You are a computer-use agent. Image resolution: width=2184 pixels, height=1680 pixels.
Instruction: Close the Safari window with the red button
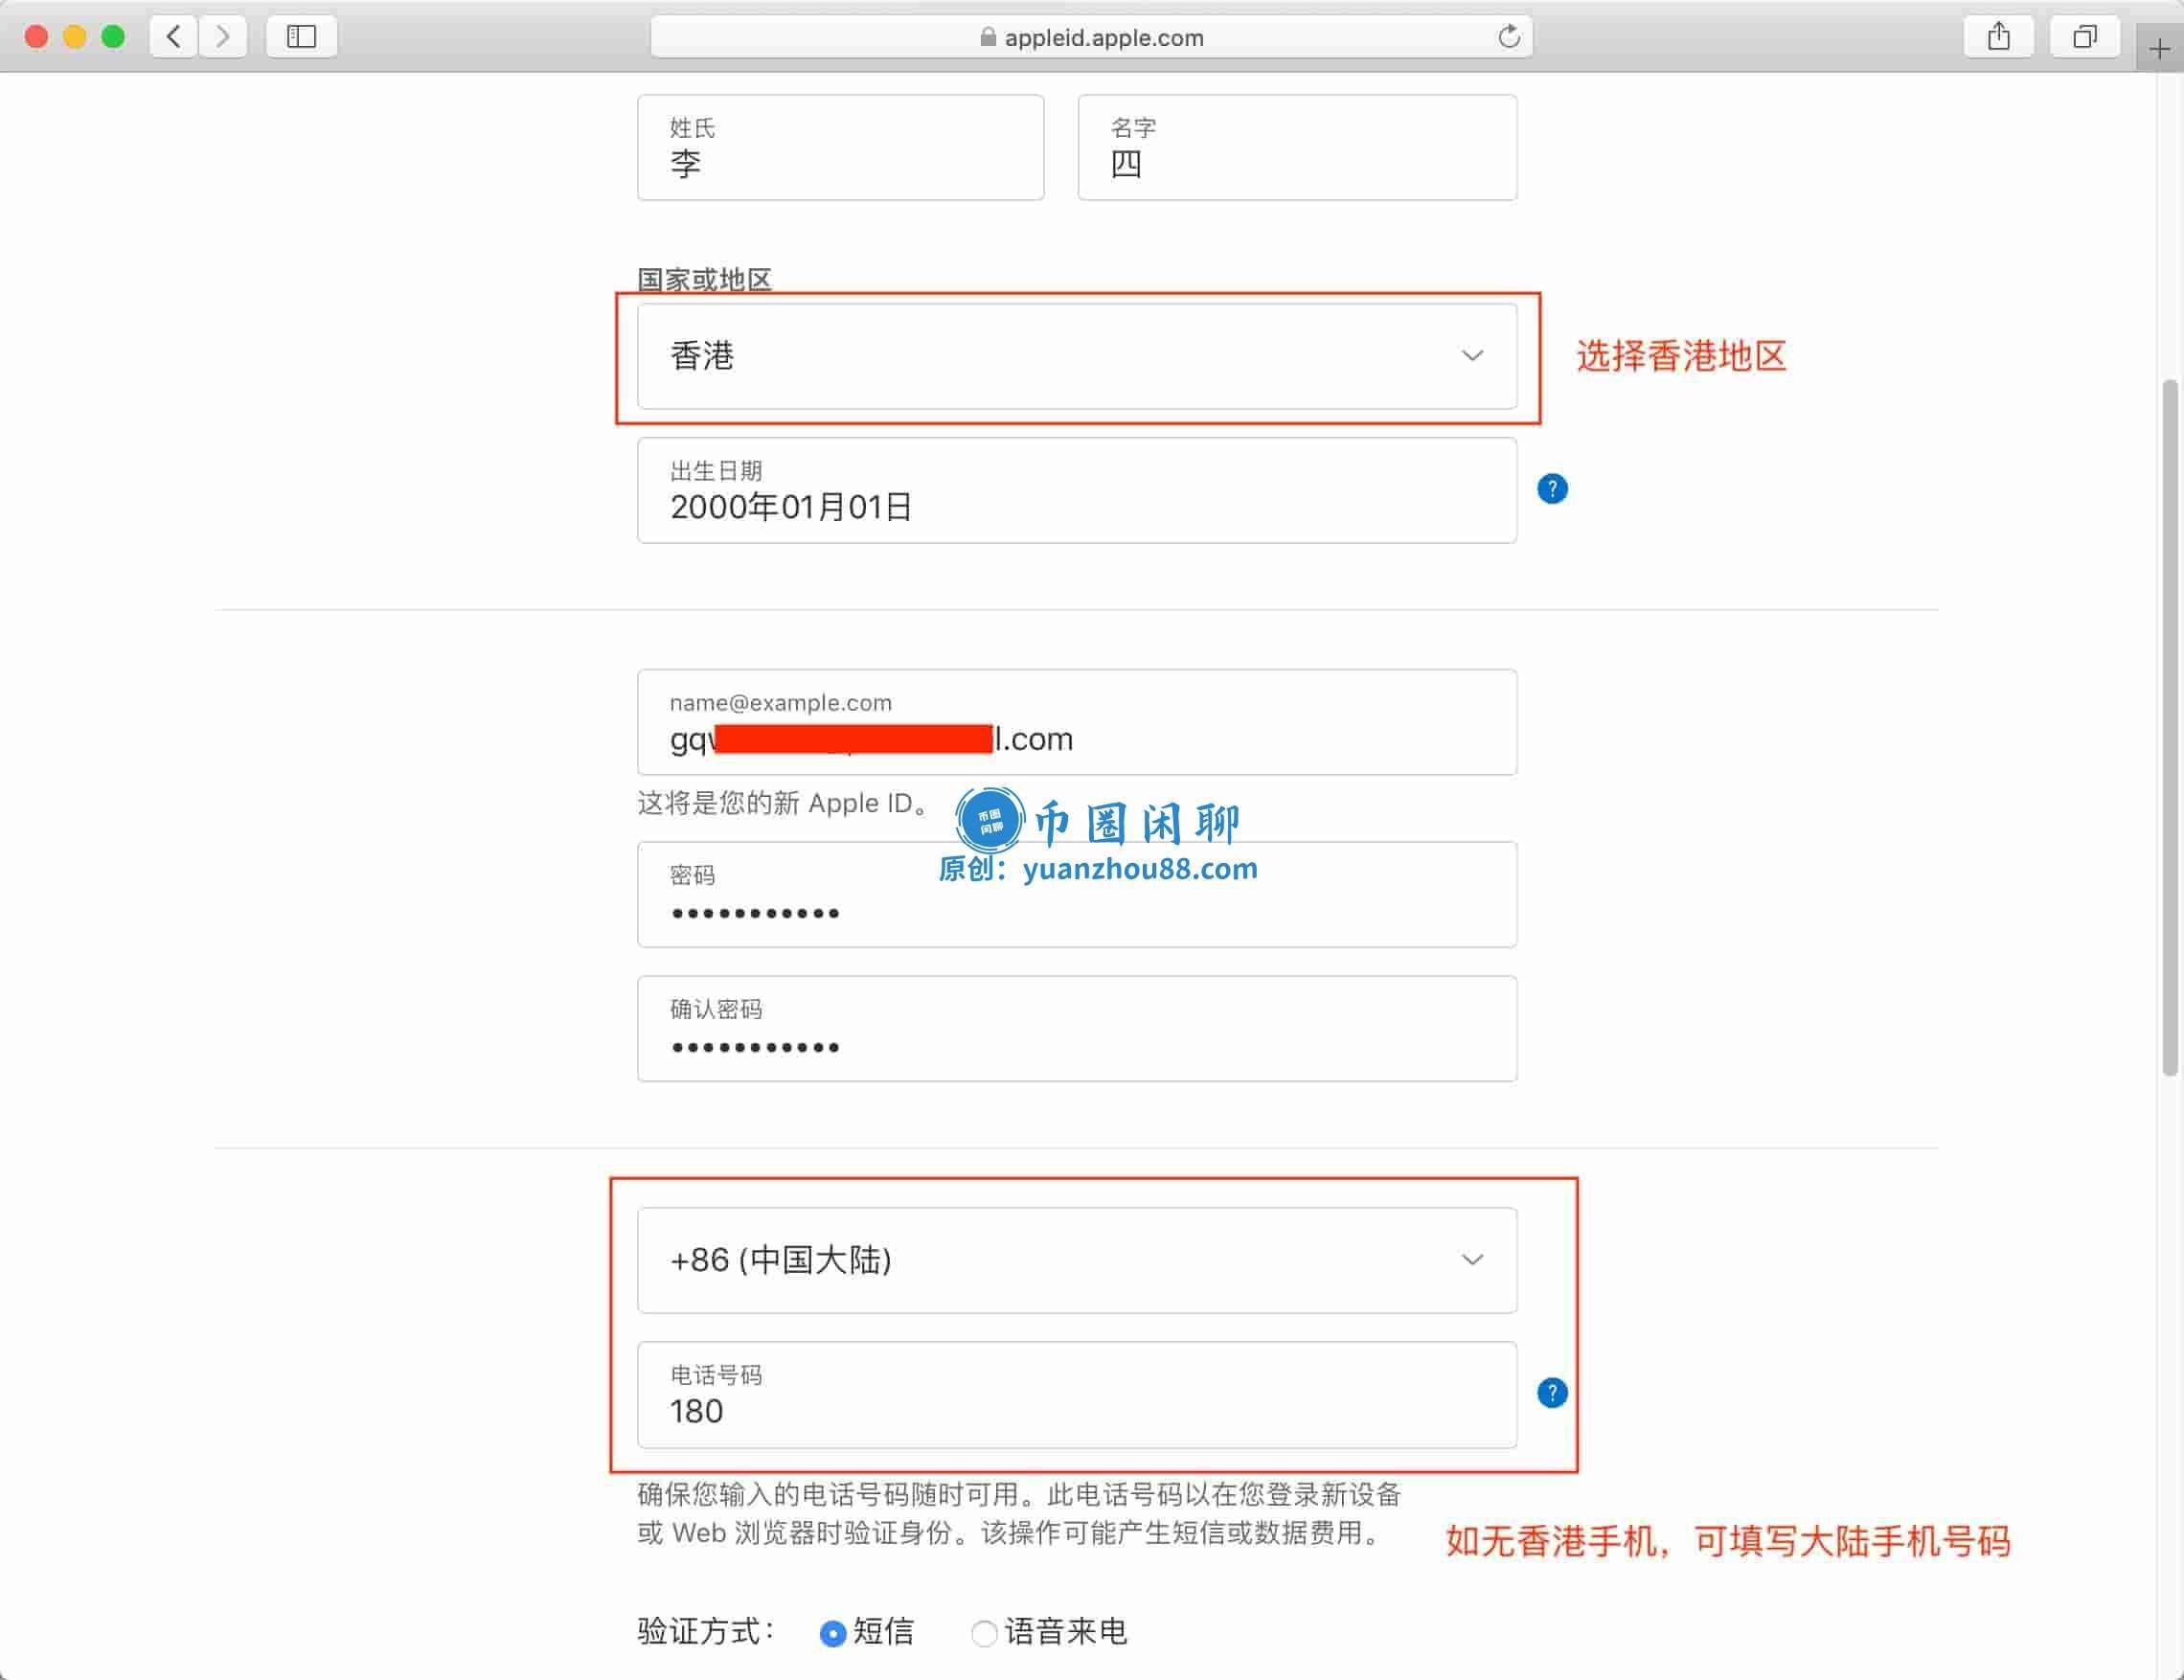(37, 37)
